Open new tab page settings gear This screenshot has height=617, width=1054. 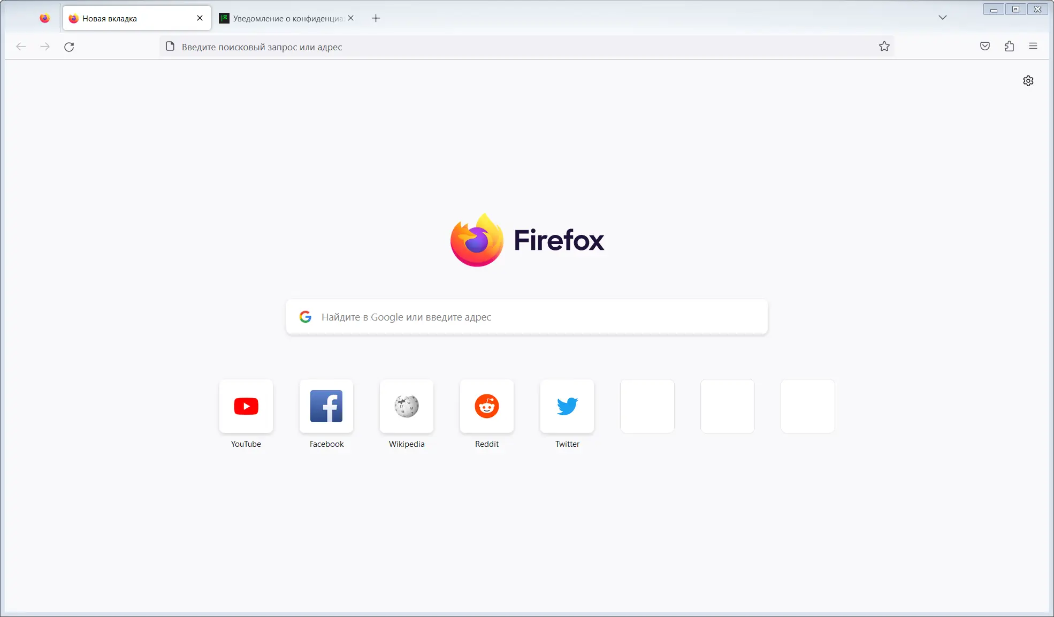click(x=1028, y=80)
